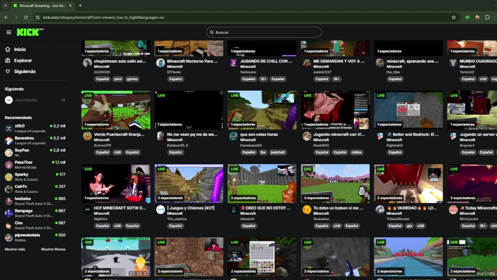This screenshot has height=280, width=497.
Task: Open Minecraft category link under the_Slav
Action: click(x=394, y=66)
